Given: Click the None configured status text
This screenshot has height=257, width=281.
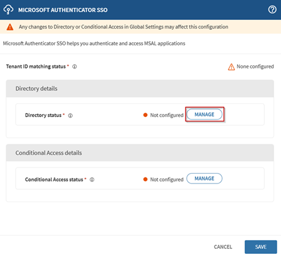Looking at the screenshot, I should coord(255,67).
